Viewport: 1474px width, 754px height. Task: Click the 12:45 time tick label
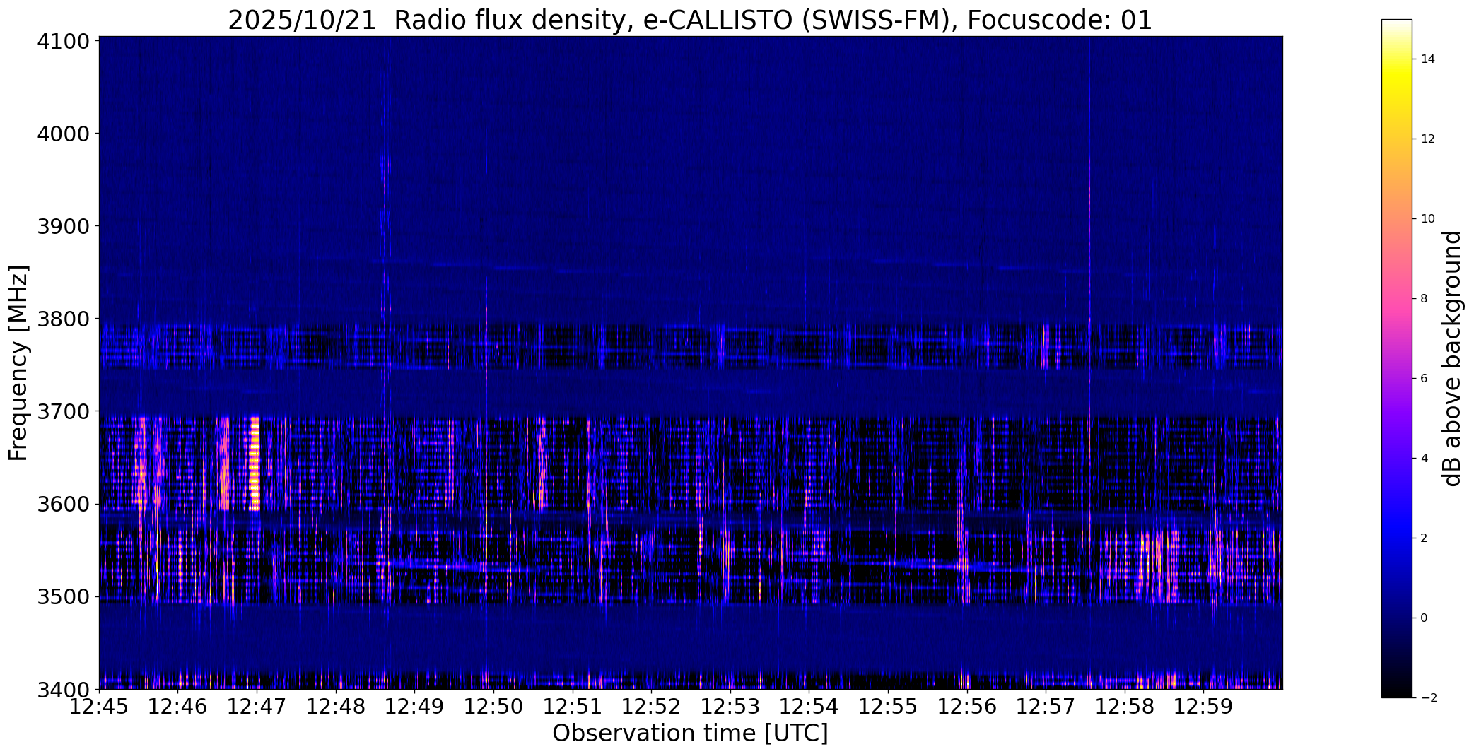(x=99, y=707)
